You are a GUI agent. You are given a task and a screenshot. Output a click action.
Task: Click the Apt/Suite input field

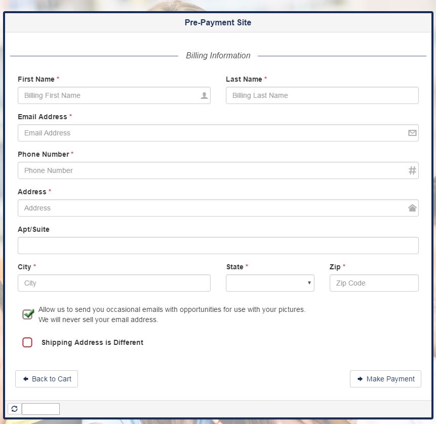tap(218, 245)
